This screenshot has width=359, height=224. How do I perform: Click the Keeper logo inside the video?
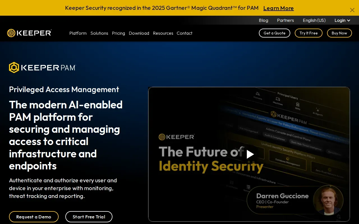click(176, 137)
